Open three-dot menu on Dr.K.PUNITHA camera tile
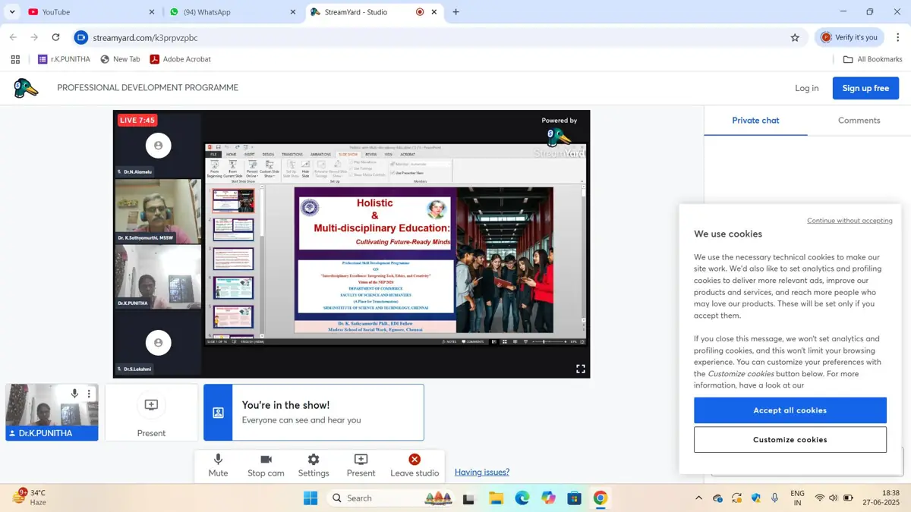The height and width of the screenshot is (512, 911). pos(89,394)
